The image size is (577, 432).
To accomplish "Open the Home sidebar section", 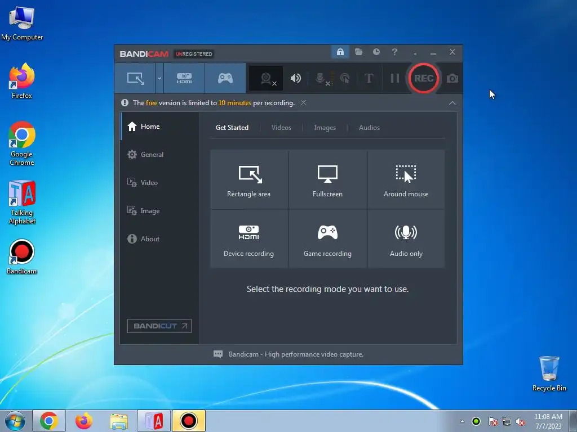I will click(159, 127).
